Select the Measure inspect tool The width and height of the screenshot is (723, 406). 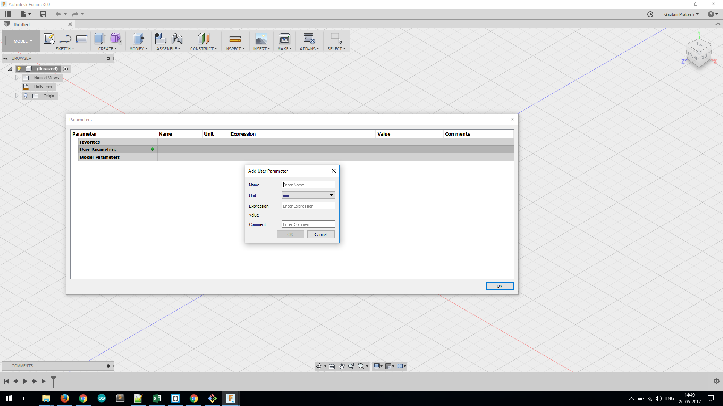235,38
